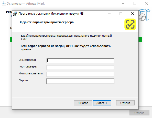The image size is (152, 118).
Task: Click the greyed Отмена button of iMark setup
Action: [x=139, y=113]
